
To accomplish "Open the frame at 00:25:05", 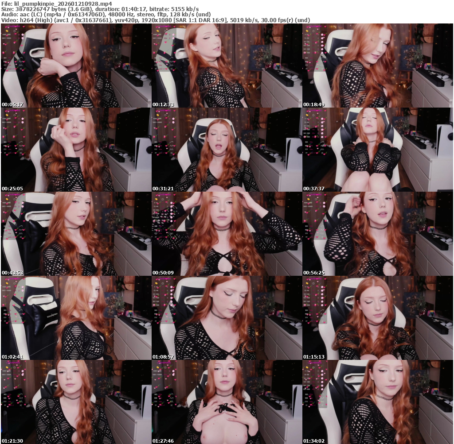I will [x=76, y=150].
